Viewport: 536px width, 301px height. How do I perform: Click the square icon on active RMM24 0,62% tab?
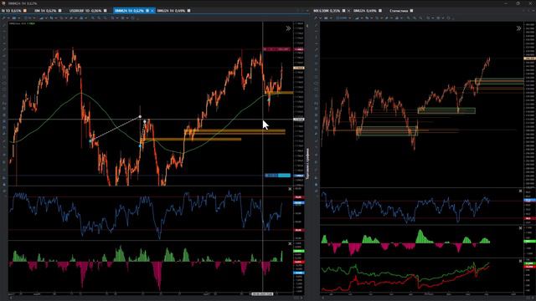click(147, 11)
